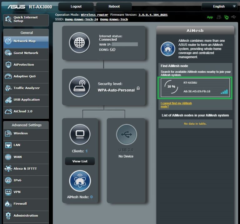Open the App link in header
Image resolution: width=240 pixels, height=224 pixels.
pyautogui.click(x=210, y=17)
